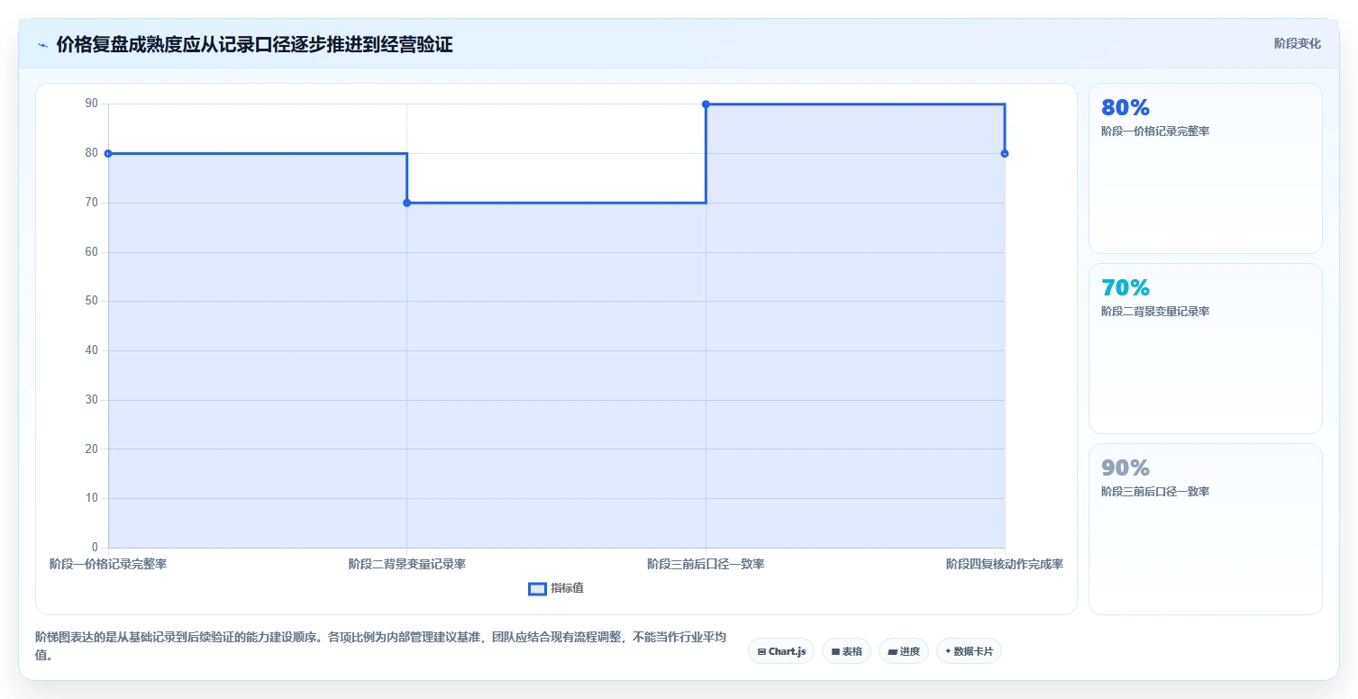This screenshot has width=1358, height=699.
Task: Click the title 价格复盘成熟度应从记录口径逐步推进到经营验证
Action: (x=254, y=45)
